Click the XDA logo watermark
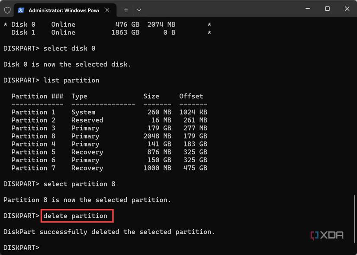Viewport: 357px width, 255px height. click(327, 235)
